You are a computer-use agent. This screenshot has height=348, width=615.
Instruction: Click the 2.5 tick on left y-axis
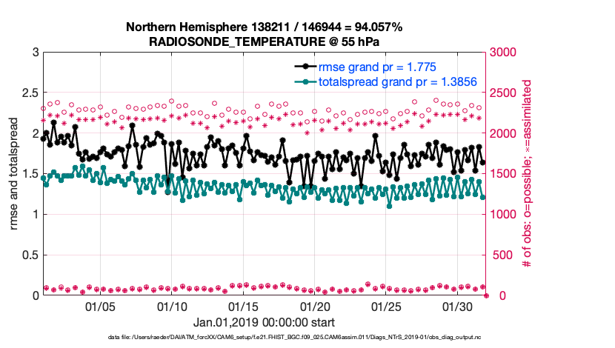(30, 93)
